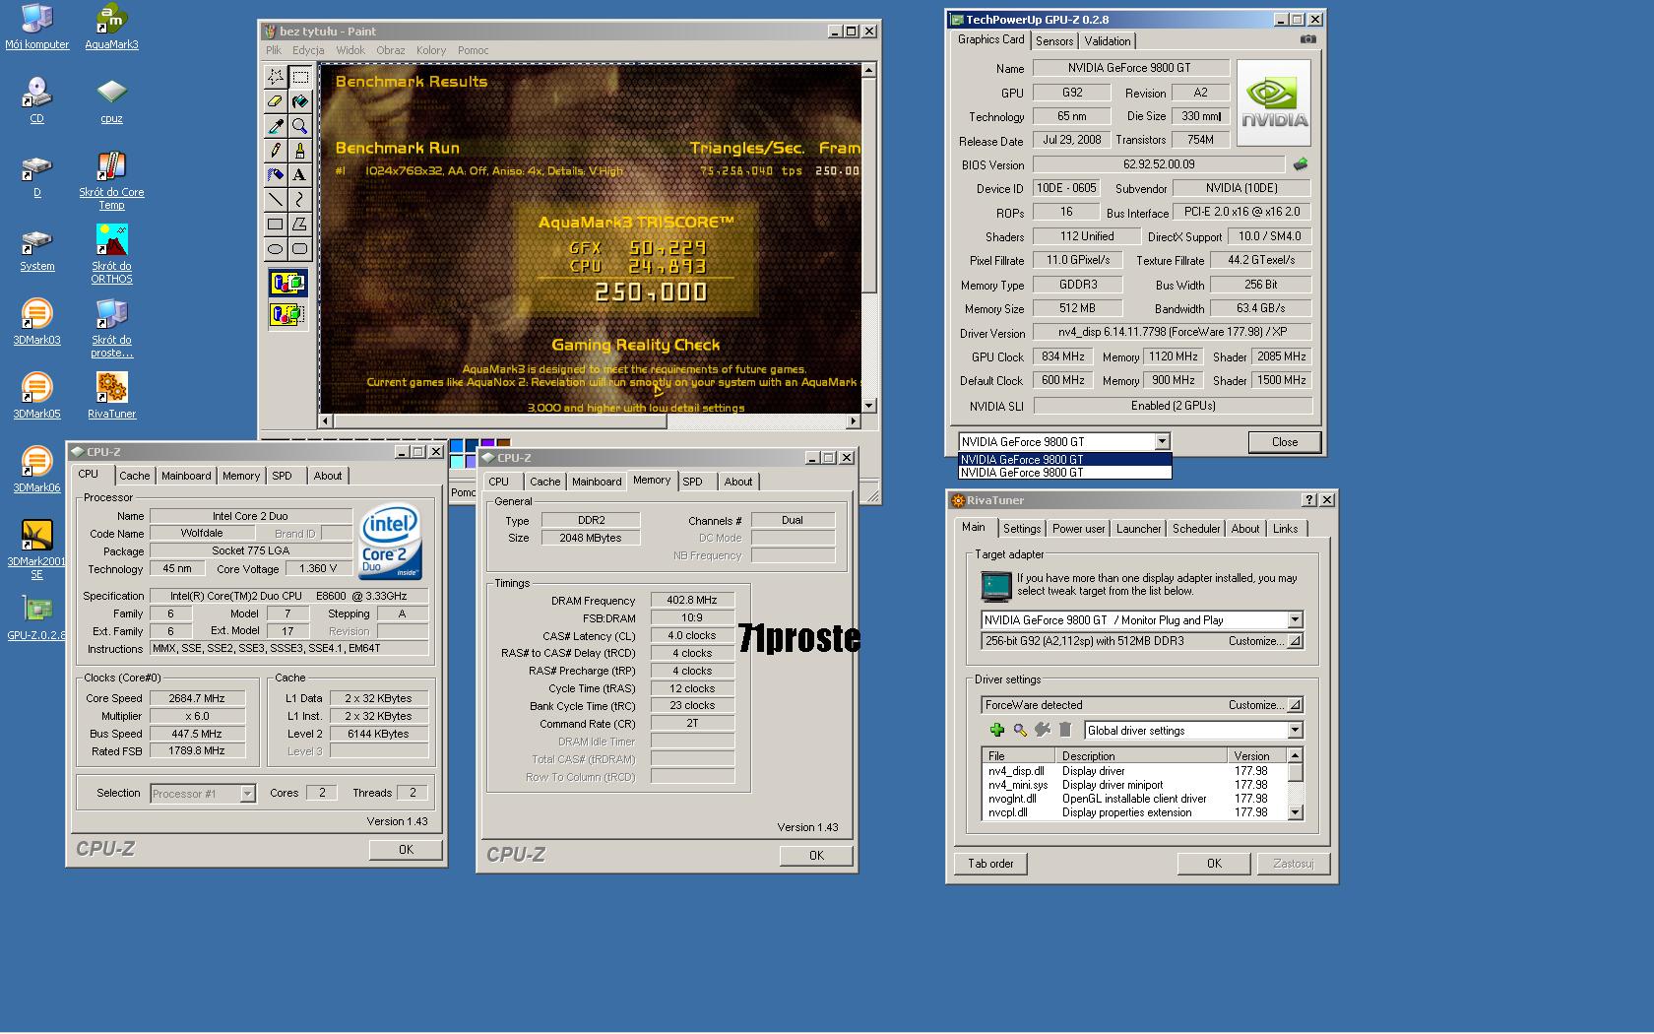Select the Rectangle shape tool
Viewport: 1654px width, 1034px height.
pos(276,225)
